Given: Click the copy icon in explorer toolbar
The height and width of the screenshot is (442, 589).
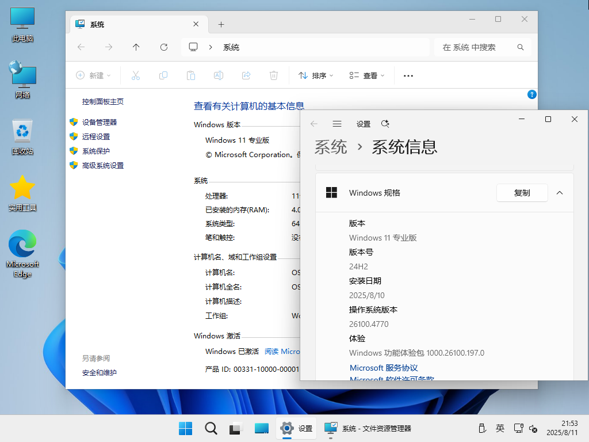Looking at the screenshot, I should [163, 75].
